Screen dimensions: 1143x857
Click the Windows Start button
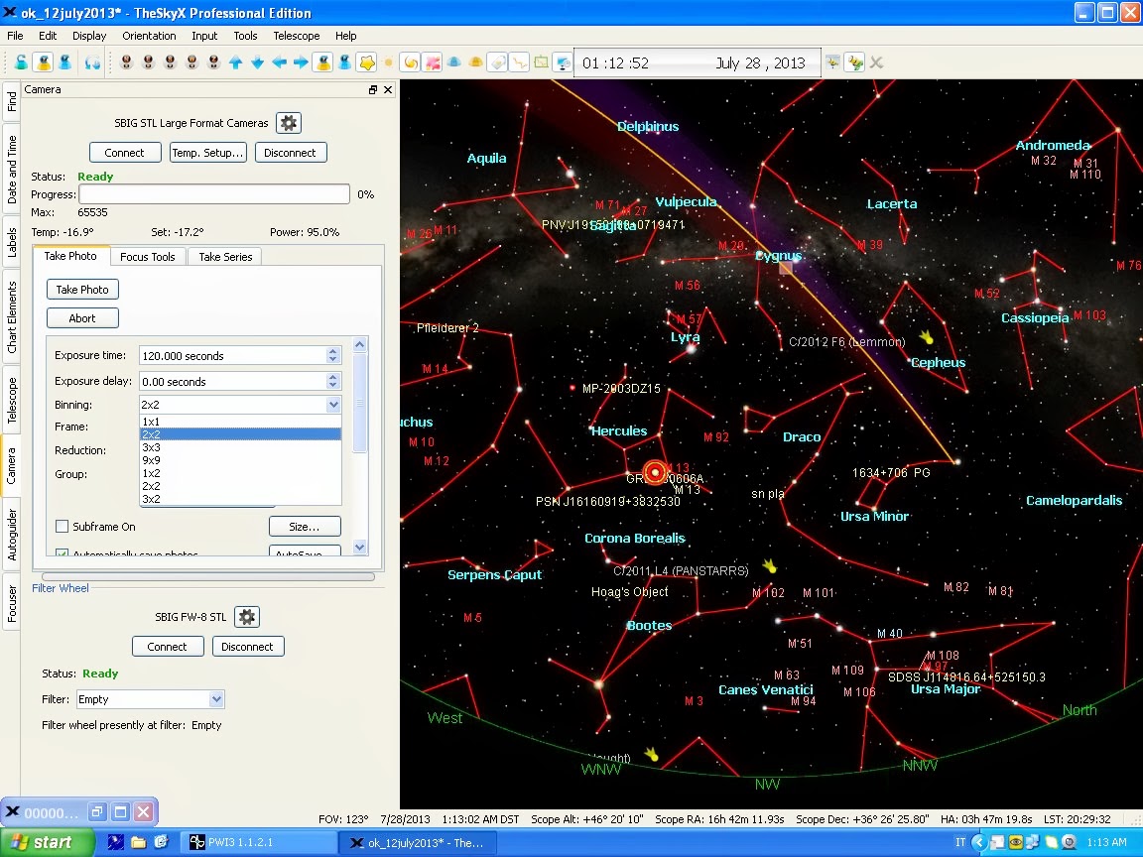pyautogui.click(x=40, y=843)
